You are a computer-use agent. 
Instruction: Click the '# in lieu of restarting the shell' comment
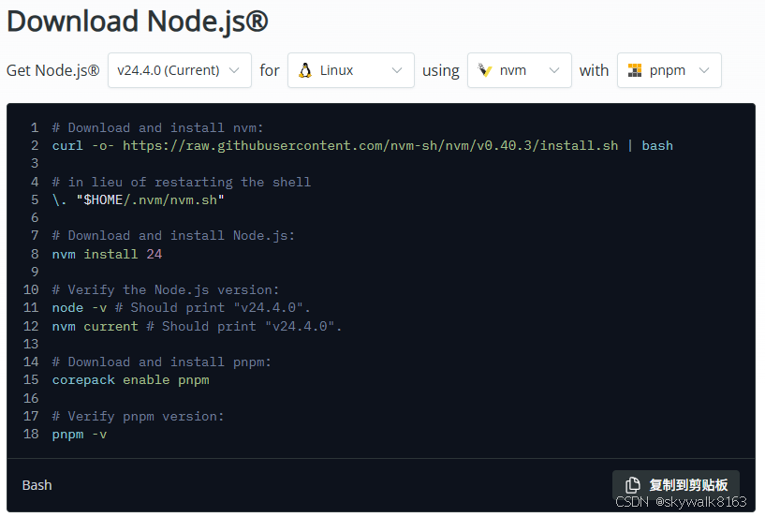[x=182, y=182]
